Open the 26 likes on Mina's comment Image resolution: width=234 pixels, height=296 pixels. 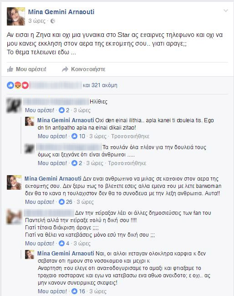(x=66, y=202)
